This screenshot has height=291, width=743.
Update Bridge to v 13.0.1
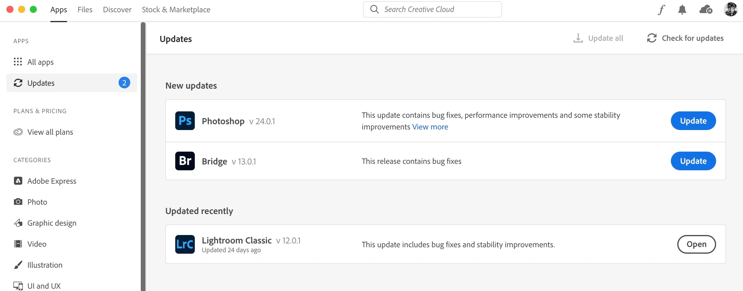coord(693,161)
